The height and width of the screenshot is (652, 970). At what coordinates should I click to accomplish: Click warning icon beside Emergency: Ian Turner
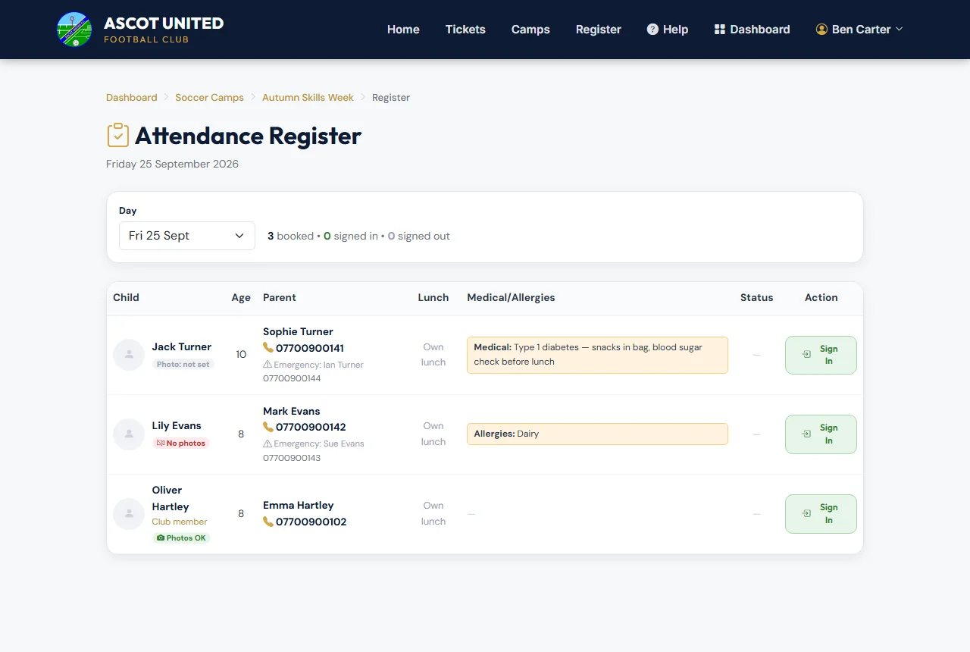pos(268,365)
